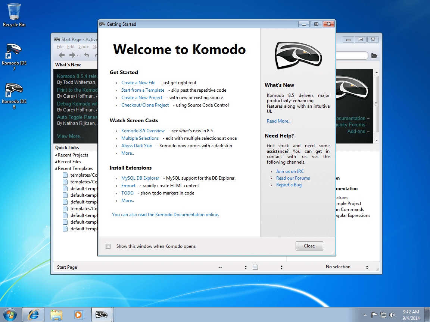Viewport: 430px width, 322px height.
Task: Toggle 'Show this window when Komodo opens'
Action: tap(108, 246)
